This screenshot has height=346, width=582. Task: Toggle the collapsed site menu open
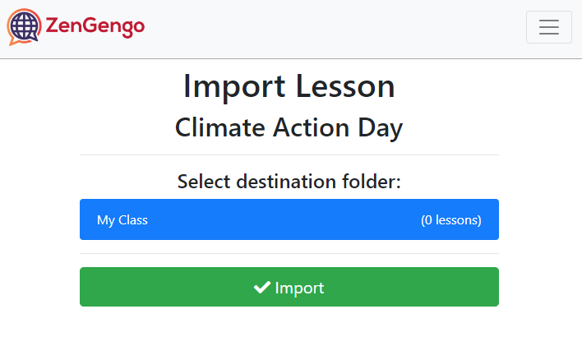pos(548,27)
